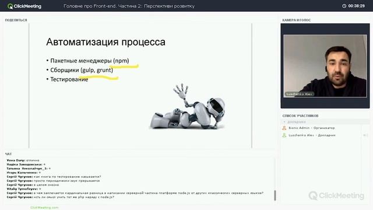373x210 pixels.
Task: Click chat question about php наряду с node.js
Action: pos(61,197)
